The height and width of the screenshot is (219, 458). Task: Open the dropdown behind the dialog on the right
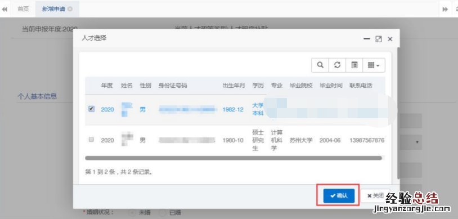tap(417, 142)
